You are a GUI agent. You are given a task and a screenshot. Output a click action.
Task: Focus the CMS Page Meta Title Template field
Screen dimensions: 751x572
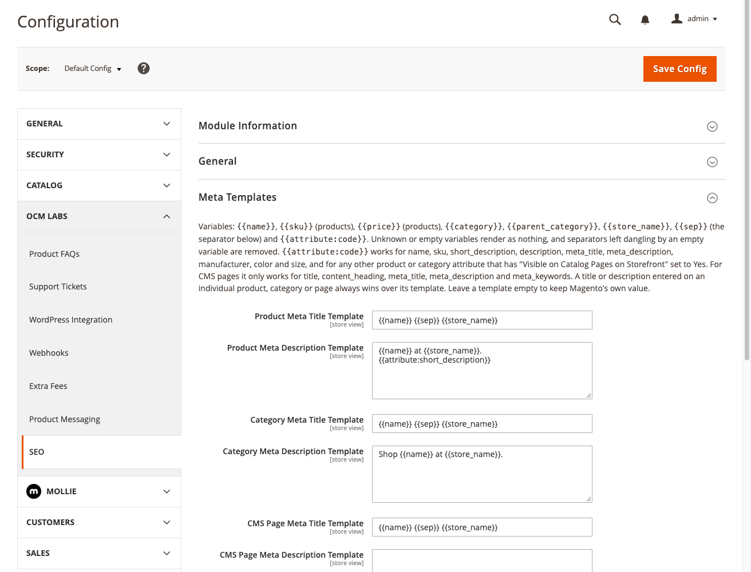point(482,527)
